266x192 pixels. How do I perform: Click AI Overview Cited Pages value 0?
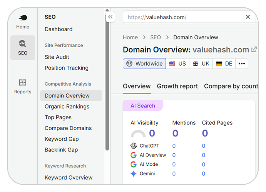204,155
